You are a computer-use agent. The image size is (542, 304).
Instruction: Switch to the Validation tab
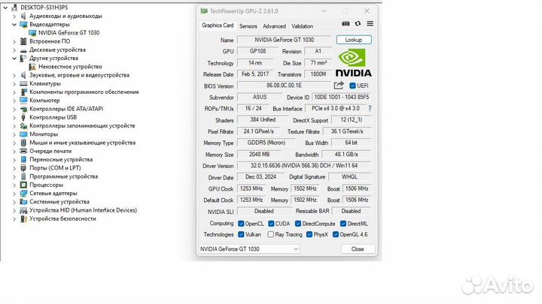tap(302, 26)
